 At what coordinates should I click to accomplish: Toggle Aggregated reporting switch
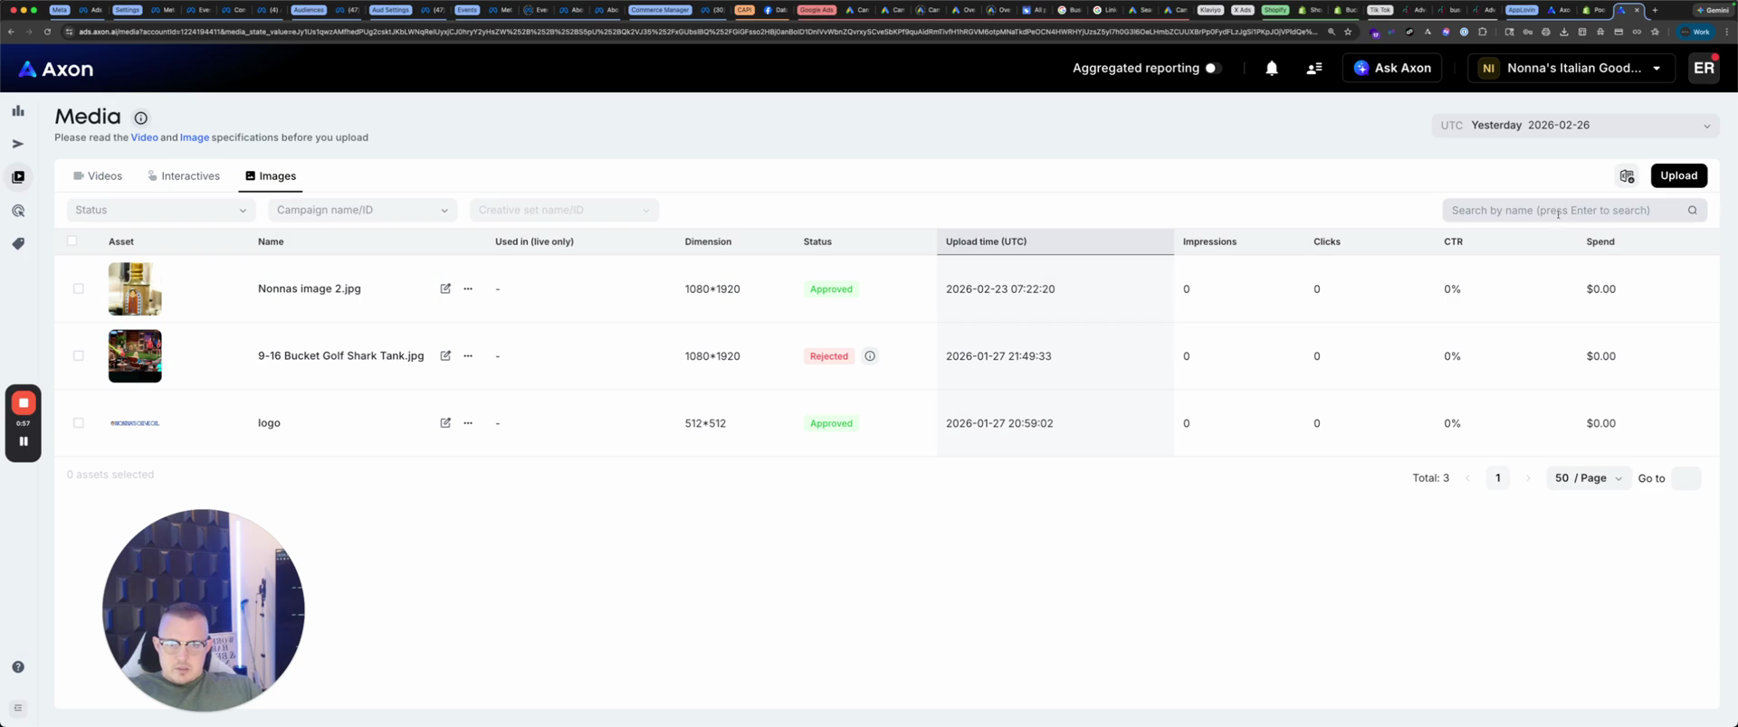click(1213, 69)
